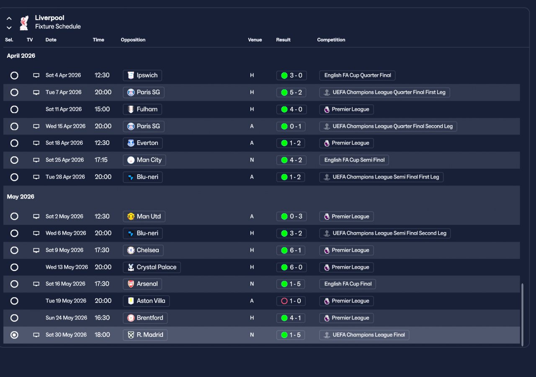Select radio button for Aston Villa fixture

coord(14,301)
